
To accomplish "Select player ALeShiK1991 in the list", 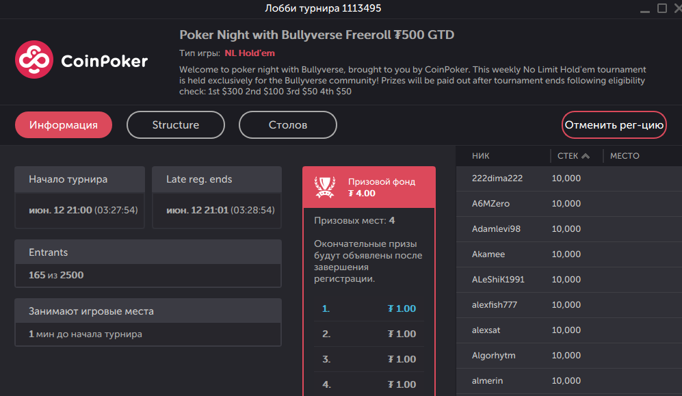I will (569, 279).
